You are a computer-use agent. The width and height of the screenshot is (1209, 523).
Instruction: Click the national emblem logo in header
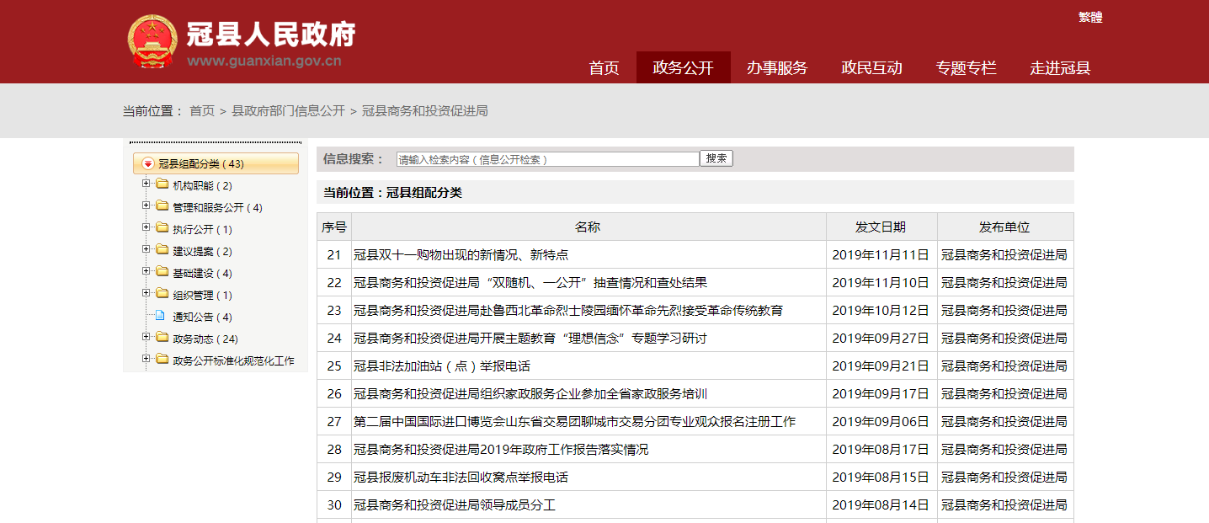153,42
